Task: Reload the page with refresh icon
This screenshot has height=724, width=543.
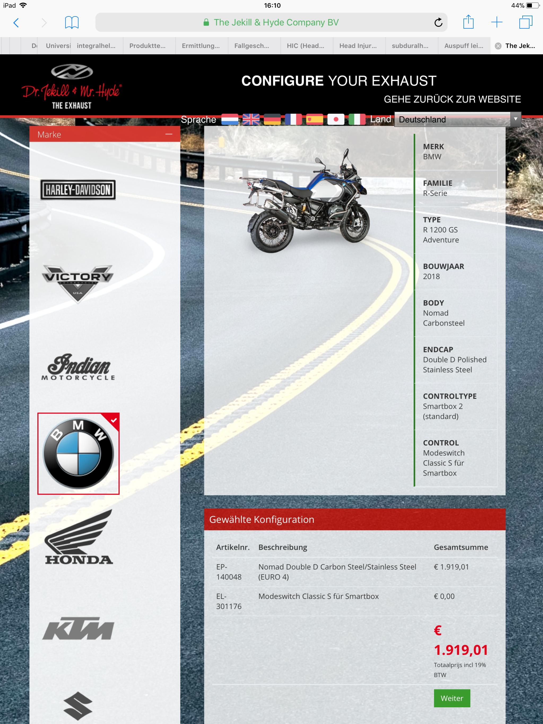Action: coord(438,22)
